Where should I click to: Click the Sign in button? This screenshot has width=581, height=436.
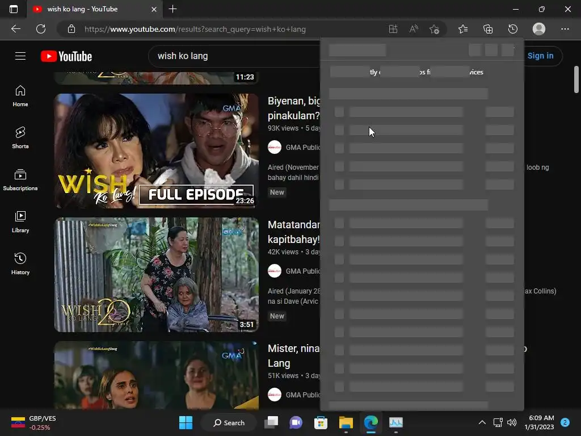pos(540,56)
